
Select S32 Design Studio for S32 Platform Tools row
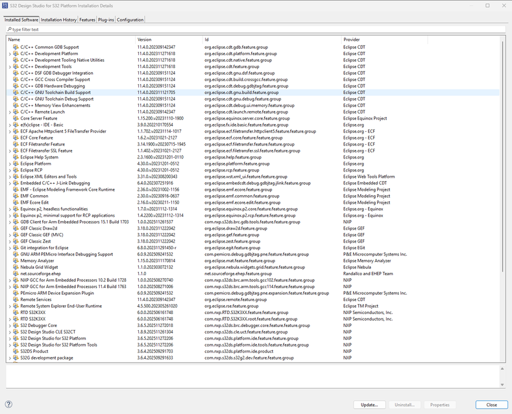(x=253, y=345)
